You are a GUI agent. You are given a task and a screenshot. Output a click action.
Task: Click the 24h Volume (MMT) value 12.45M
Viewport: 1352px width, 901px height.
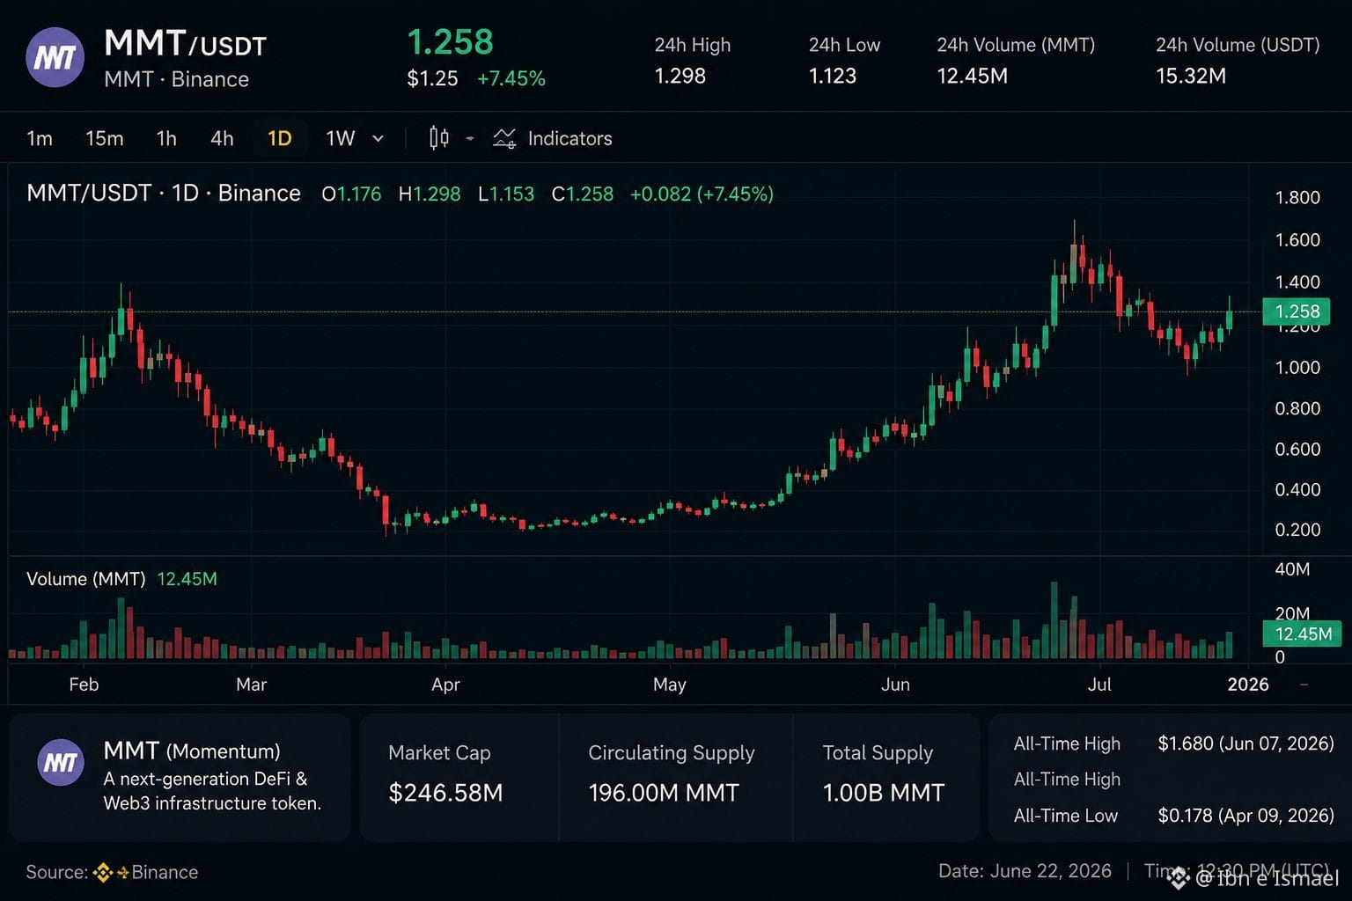click(973, 76)
